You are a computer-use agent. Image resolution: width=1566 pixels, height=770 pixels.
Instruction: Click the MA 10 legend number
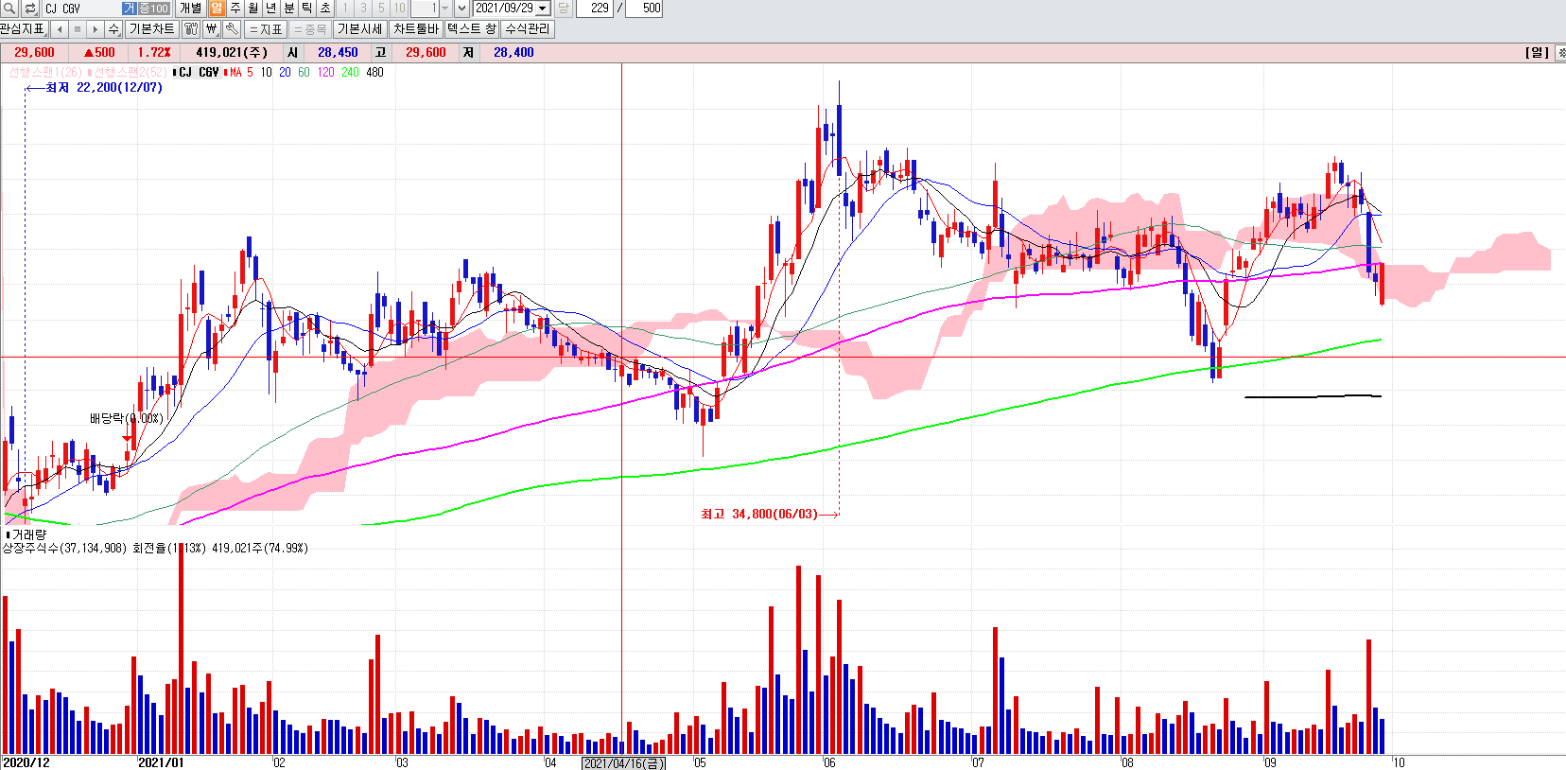pos(266,72)
